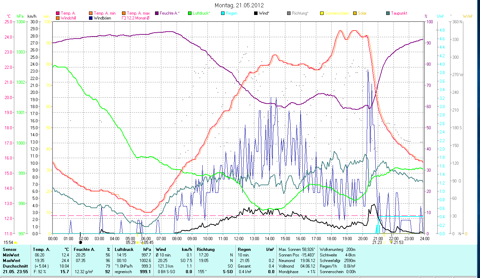This screenshot has width=480, height=278.
Task: Click the max temperature value '24.4'
Action: click(65, 261)
